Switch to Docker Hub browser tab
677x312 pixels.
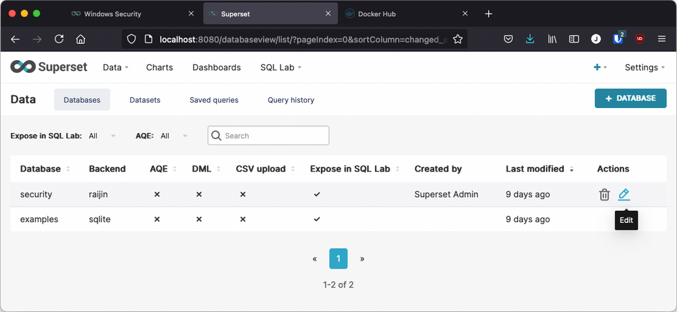tap(376, 14)
